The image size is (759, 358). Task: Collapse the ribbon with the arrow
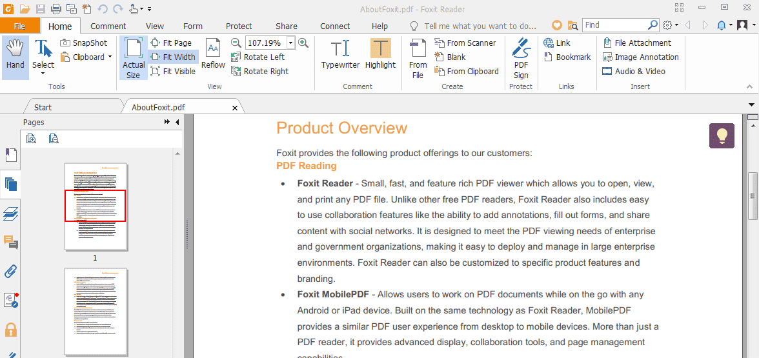[x=750, y=86]
